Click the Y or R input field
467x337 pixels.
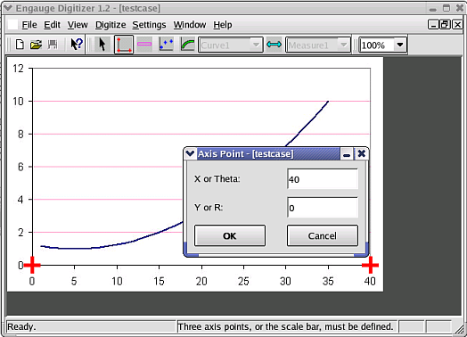pos(323,208)
